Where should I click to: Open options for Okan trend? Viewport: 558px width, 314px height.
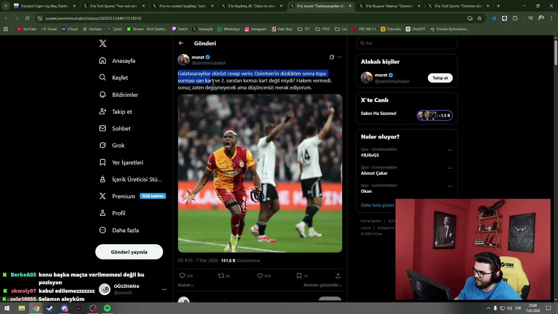pyautogui.click(x=450, y=186)
